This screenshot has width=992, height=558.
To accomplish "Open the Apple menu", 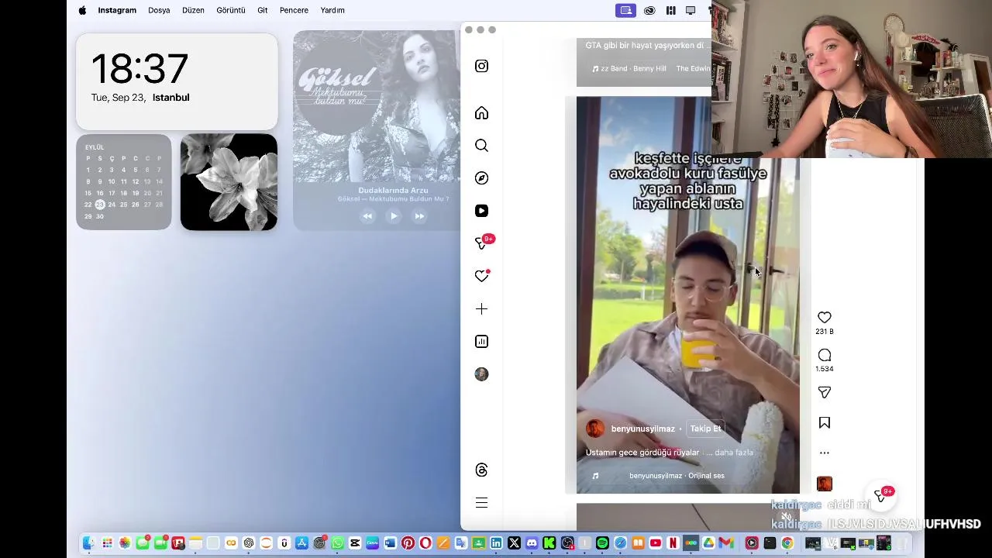I will (82, 10).
